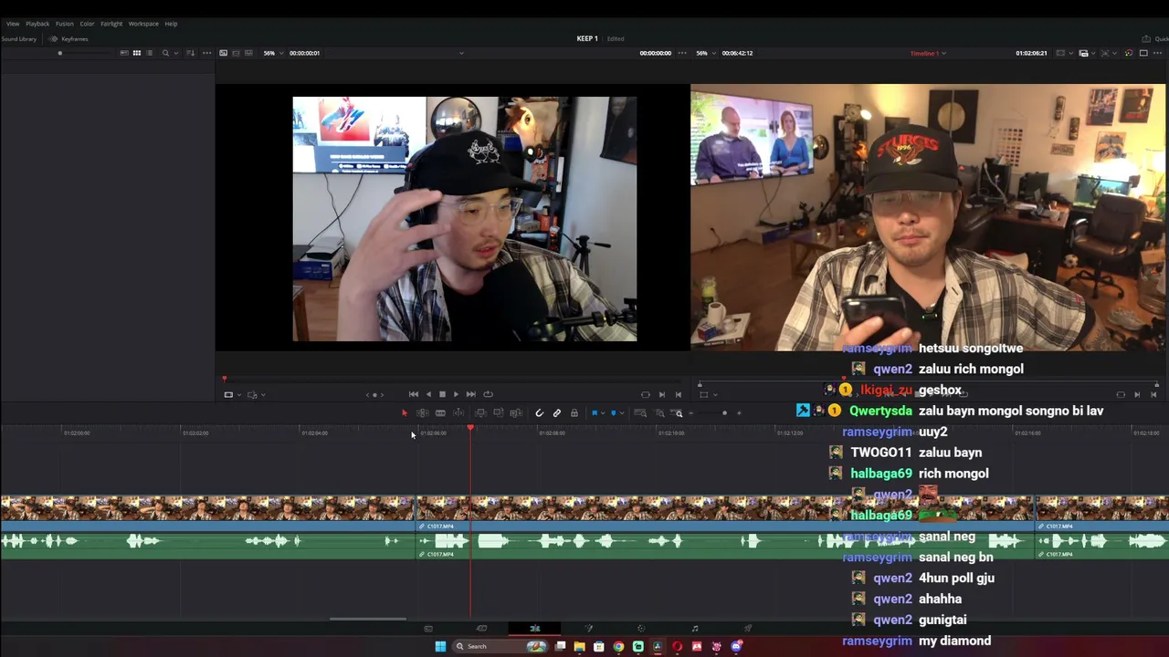Click the Insert Clip toolbar icon
Viewport: 1169px width, 657px height.
[480, 413]
